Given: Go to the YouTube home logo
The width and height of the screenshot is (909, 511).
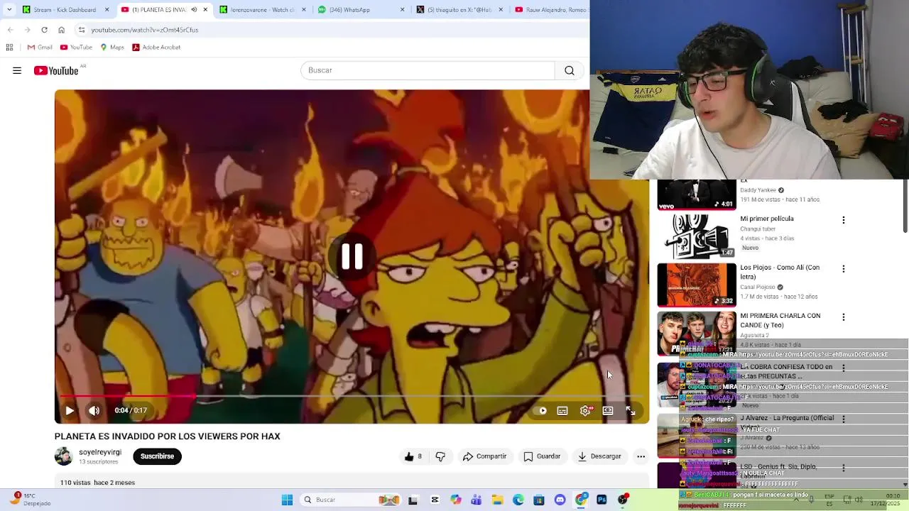Looking at the screenshot, I should point(56,70).
